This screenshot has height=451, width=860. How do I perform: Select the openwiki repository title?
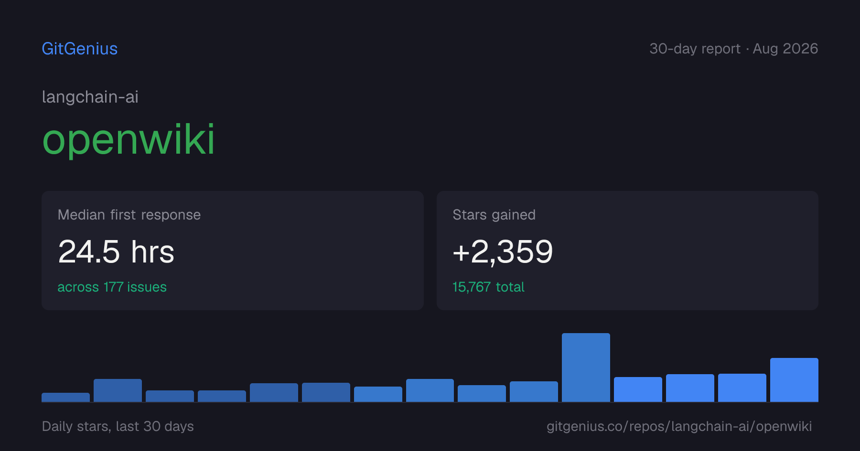[x=129, y=139]
